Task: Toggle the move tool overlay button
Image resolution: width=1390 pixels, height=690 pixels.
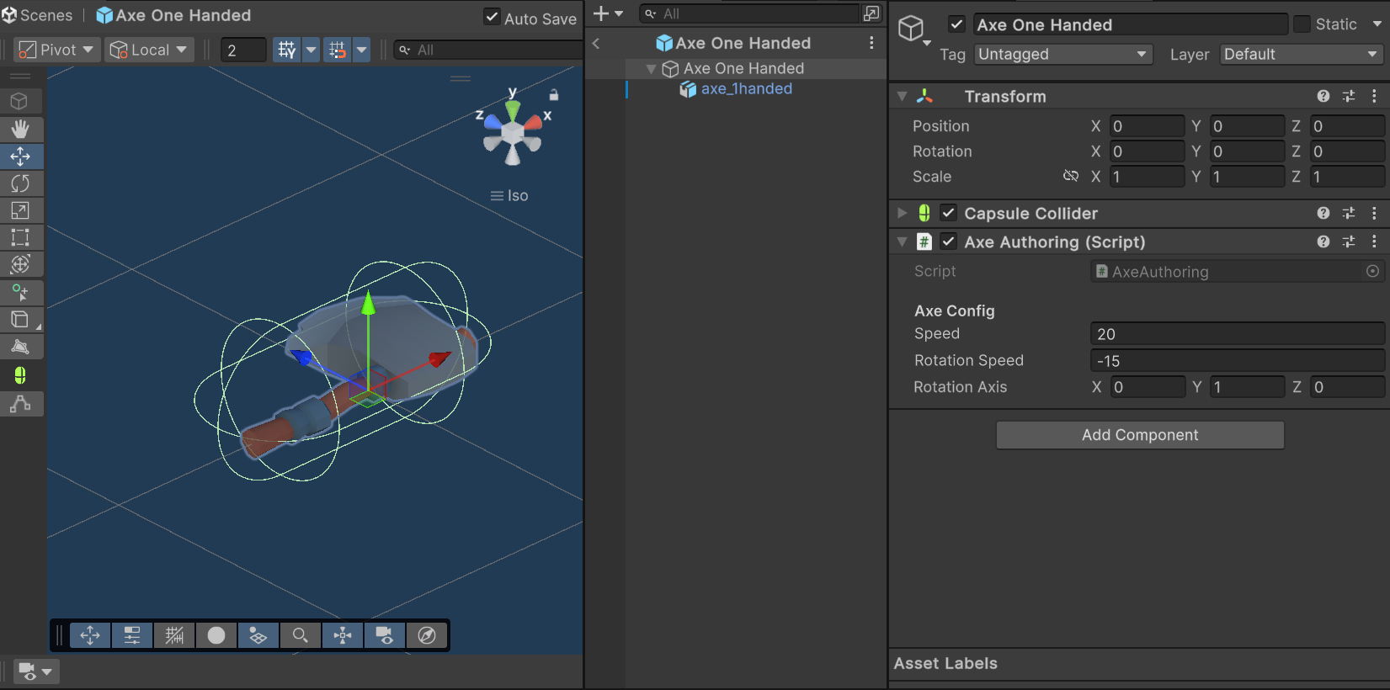Action: pyautogui.click(x=90, y=635)
